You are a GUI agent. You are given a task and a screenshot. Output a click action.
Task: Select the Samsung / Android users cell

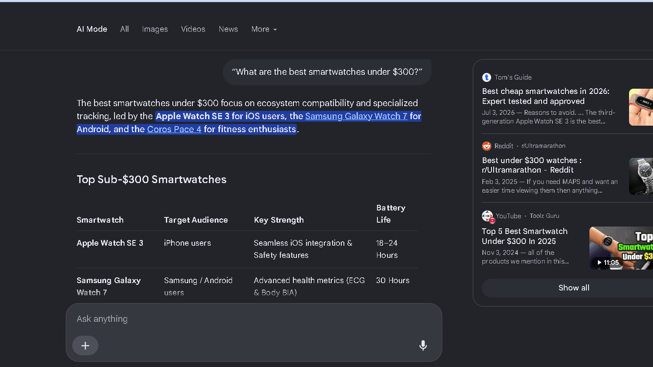pyautogui.click(x=198, y=287)
